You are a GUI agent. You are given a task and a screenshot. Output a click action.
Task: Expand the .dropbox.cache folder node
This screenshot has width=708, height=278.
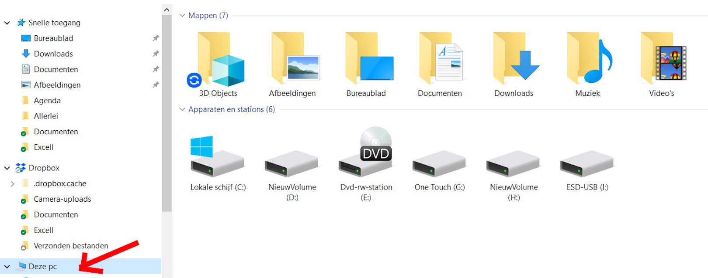click(x=12, y=183)
